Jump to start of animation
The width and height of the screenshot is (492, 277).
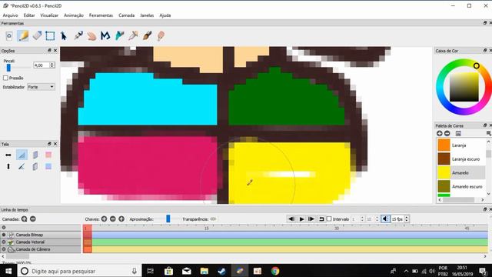(291, 219)
